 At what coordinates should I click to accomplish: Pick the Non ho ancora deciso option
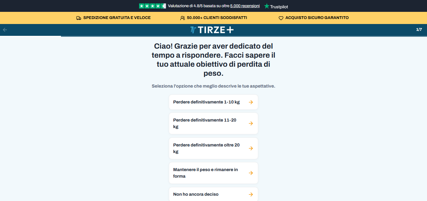[x=213, y=194]
